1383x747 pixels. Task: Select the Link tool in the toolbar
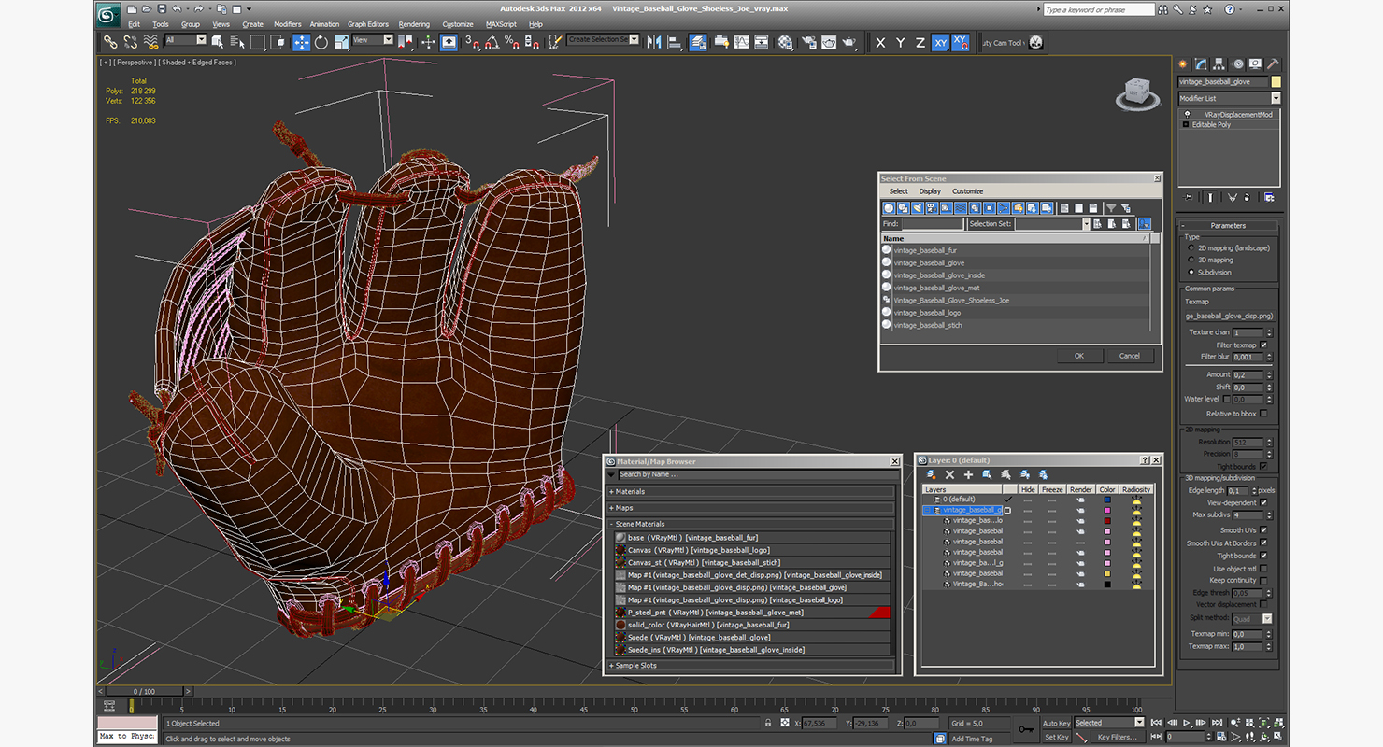click(110, 42)
